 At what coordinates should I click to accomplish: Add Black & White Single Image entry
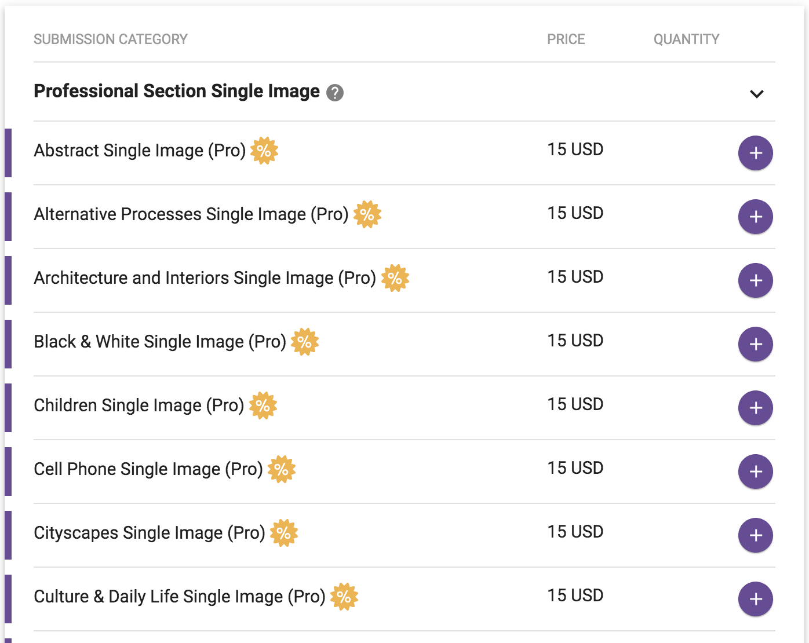click(x=755, y=344)
